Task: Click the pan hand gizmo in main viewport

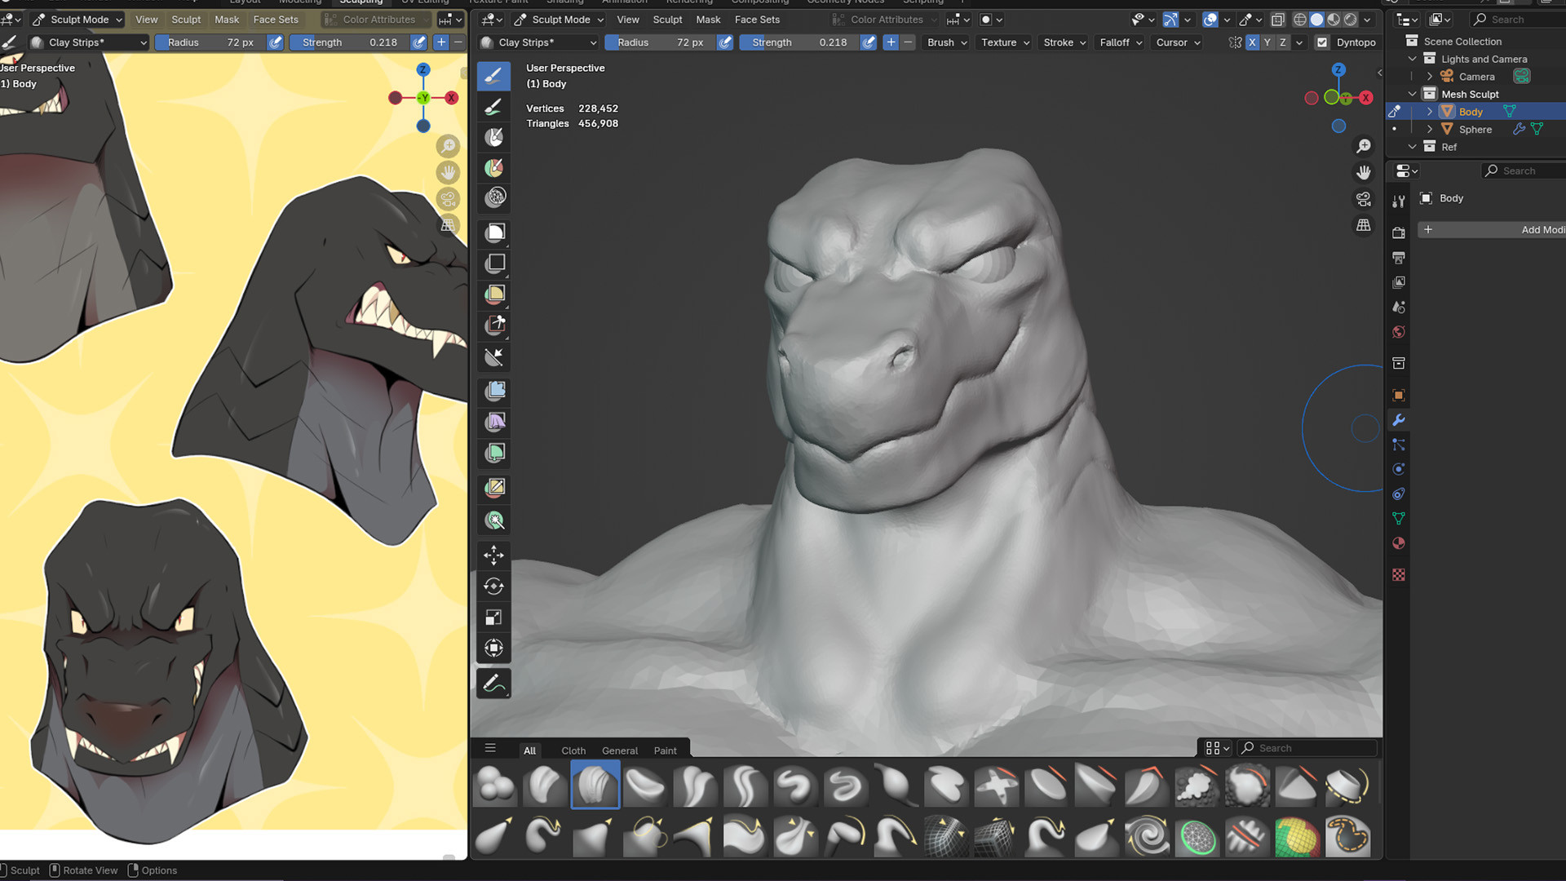Action: 1363,172
